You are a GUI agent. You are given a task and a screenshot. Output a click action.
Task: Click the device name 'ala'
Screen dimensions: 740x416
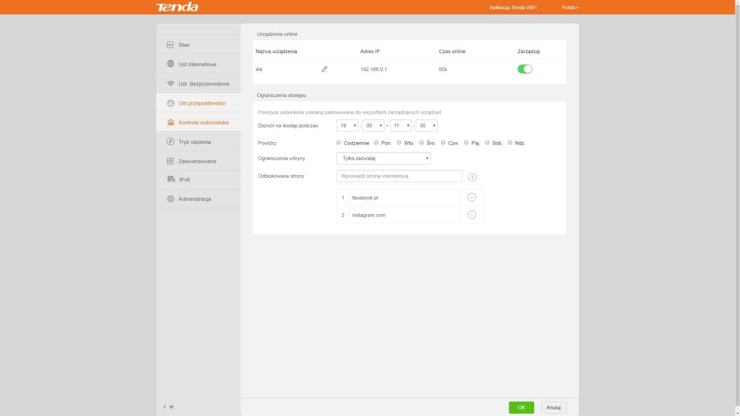tap(259, 69)
